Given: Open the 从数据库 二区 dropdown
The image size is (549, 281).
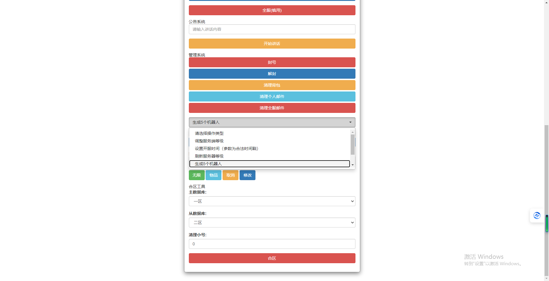Looking at the screenshot, I should (x=272, y=223).
